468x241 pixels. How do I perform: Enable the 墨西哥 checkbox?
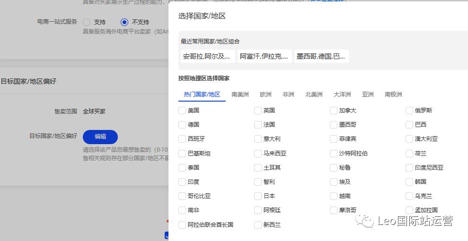334,125
